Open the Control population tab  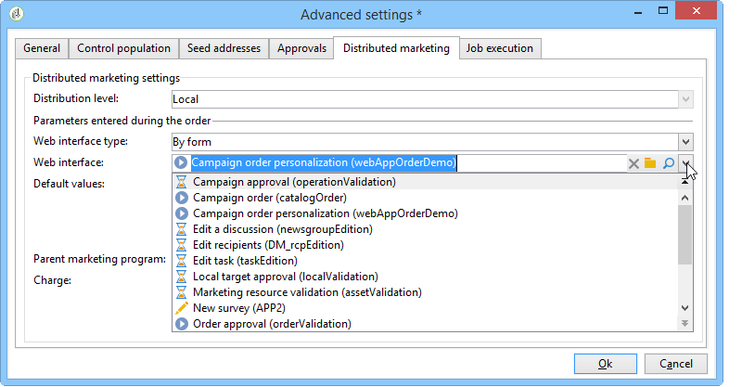tap(123, 48)
